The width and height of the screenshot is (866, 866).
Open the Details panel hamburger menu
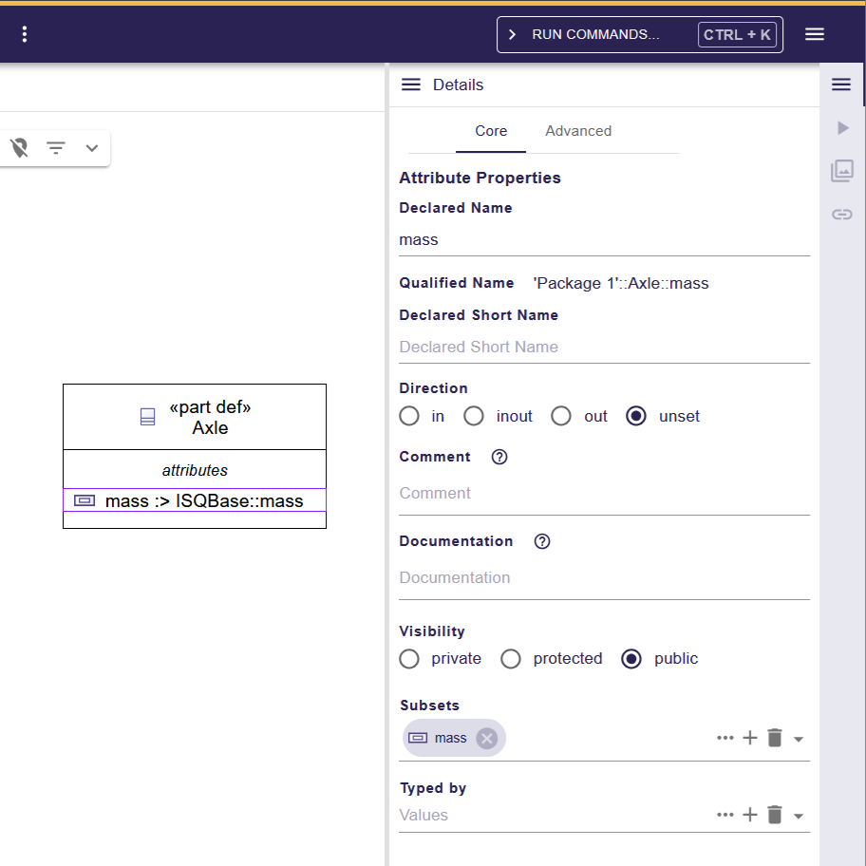point(410,84)
